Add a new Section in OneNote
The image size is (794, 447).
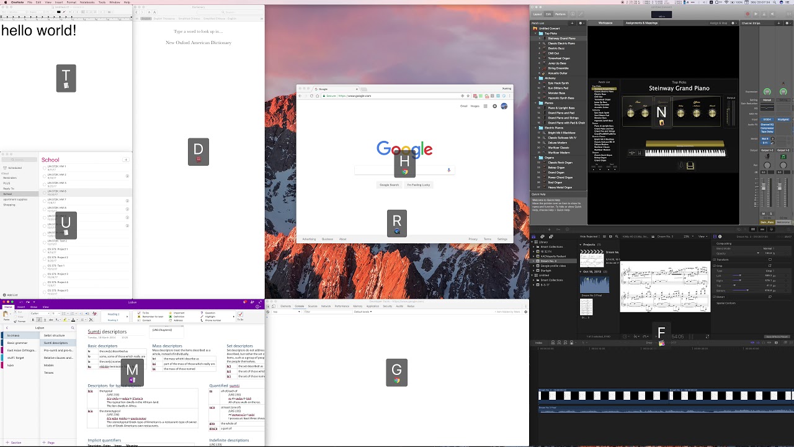click(x=12, y=442)
